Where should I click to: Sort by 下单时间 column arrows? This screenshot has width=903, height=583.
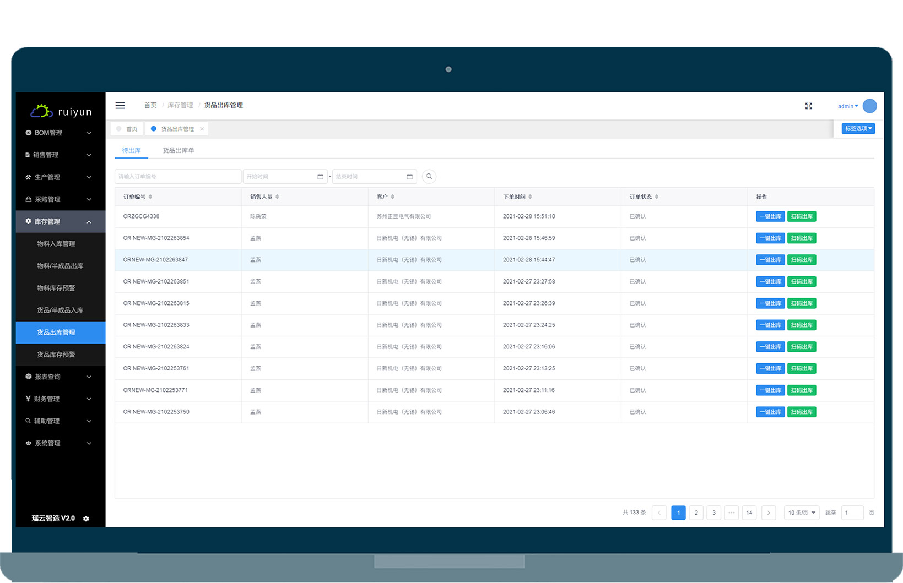click(530, 197)
